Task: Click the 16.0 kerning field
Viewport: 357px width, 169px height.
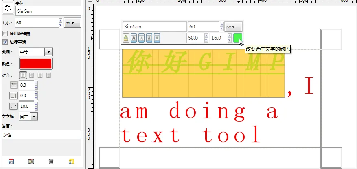Action: [219, 38]
